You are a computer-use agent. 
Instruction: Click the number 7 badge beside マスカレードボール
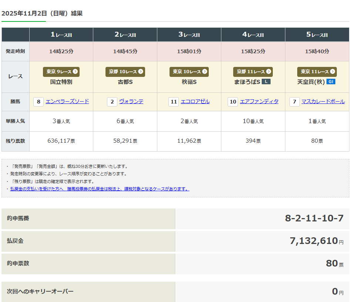coord(294,102)
